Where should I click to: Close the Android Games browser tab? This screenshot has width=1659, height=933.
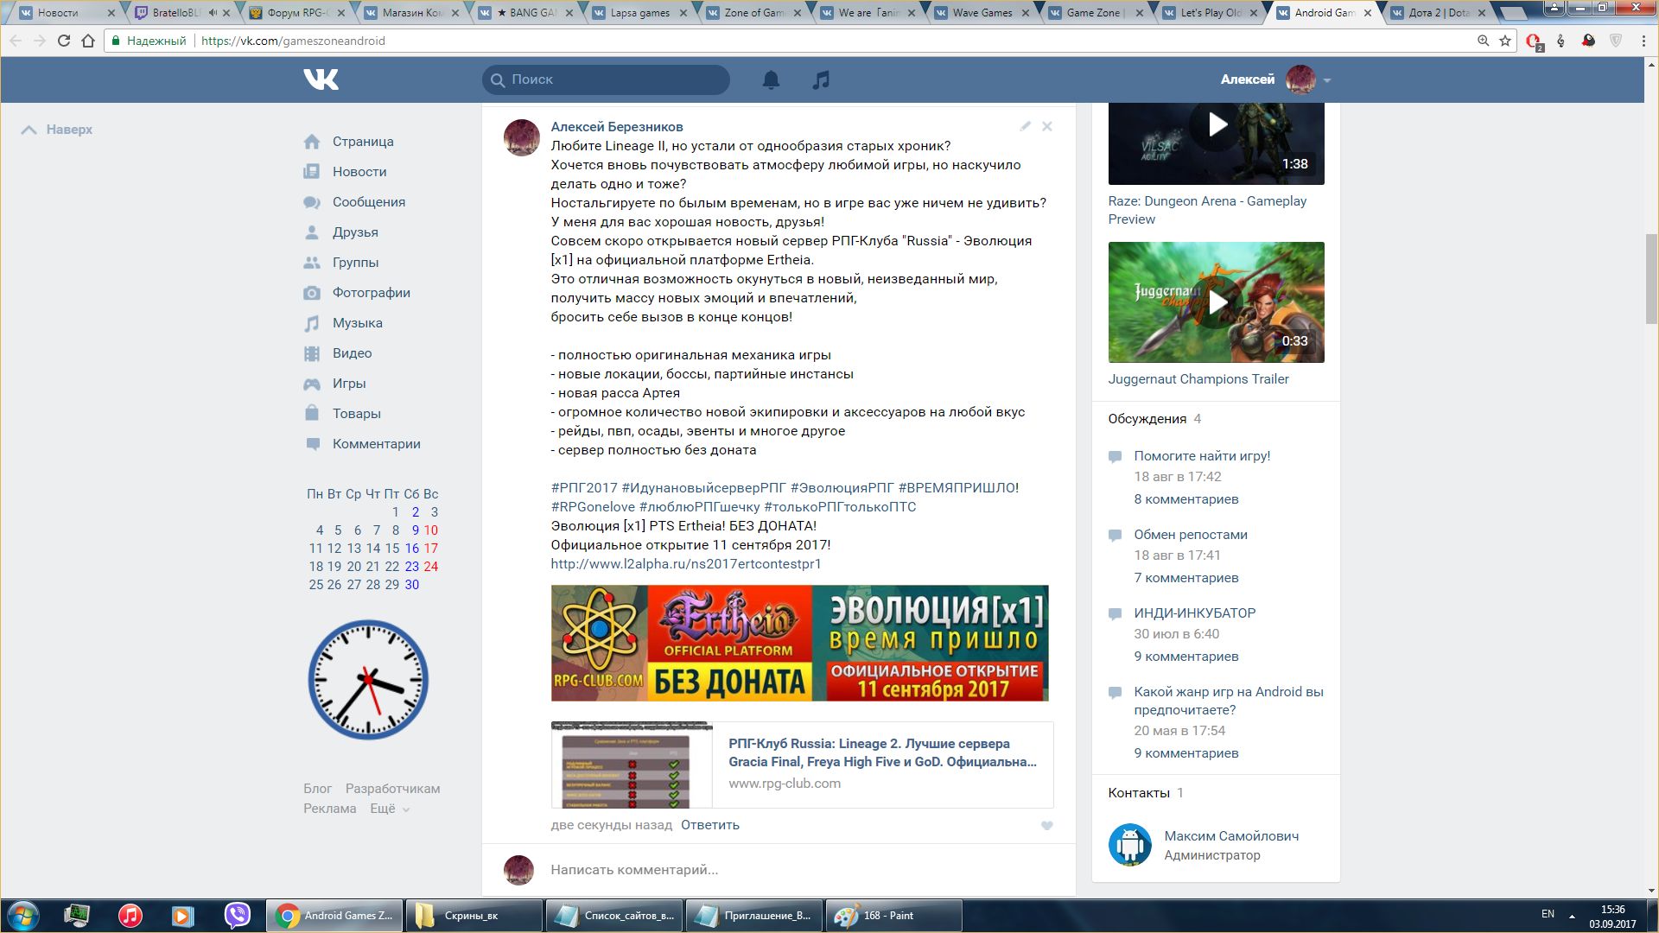[x=1367, y=13]
